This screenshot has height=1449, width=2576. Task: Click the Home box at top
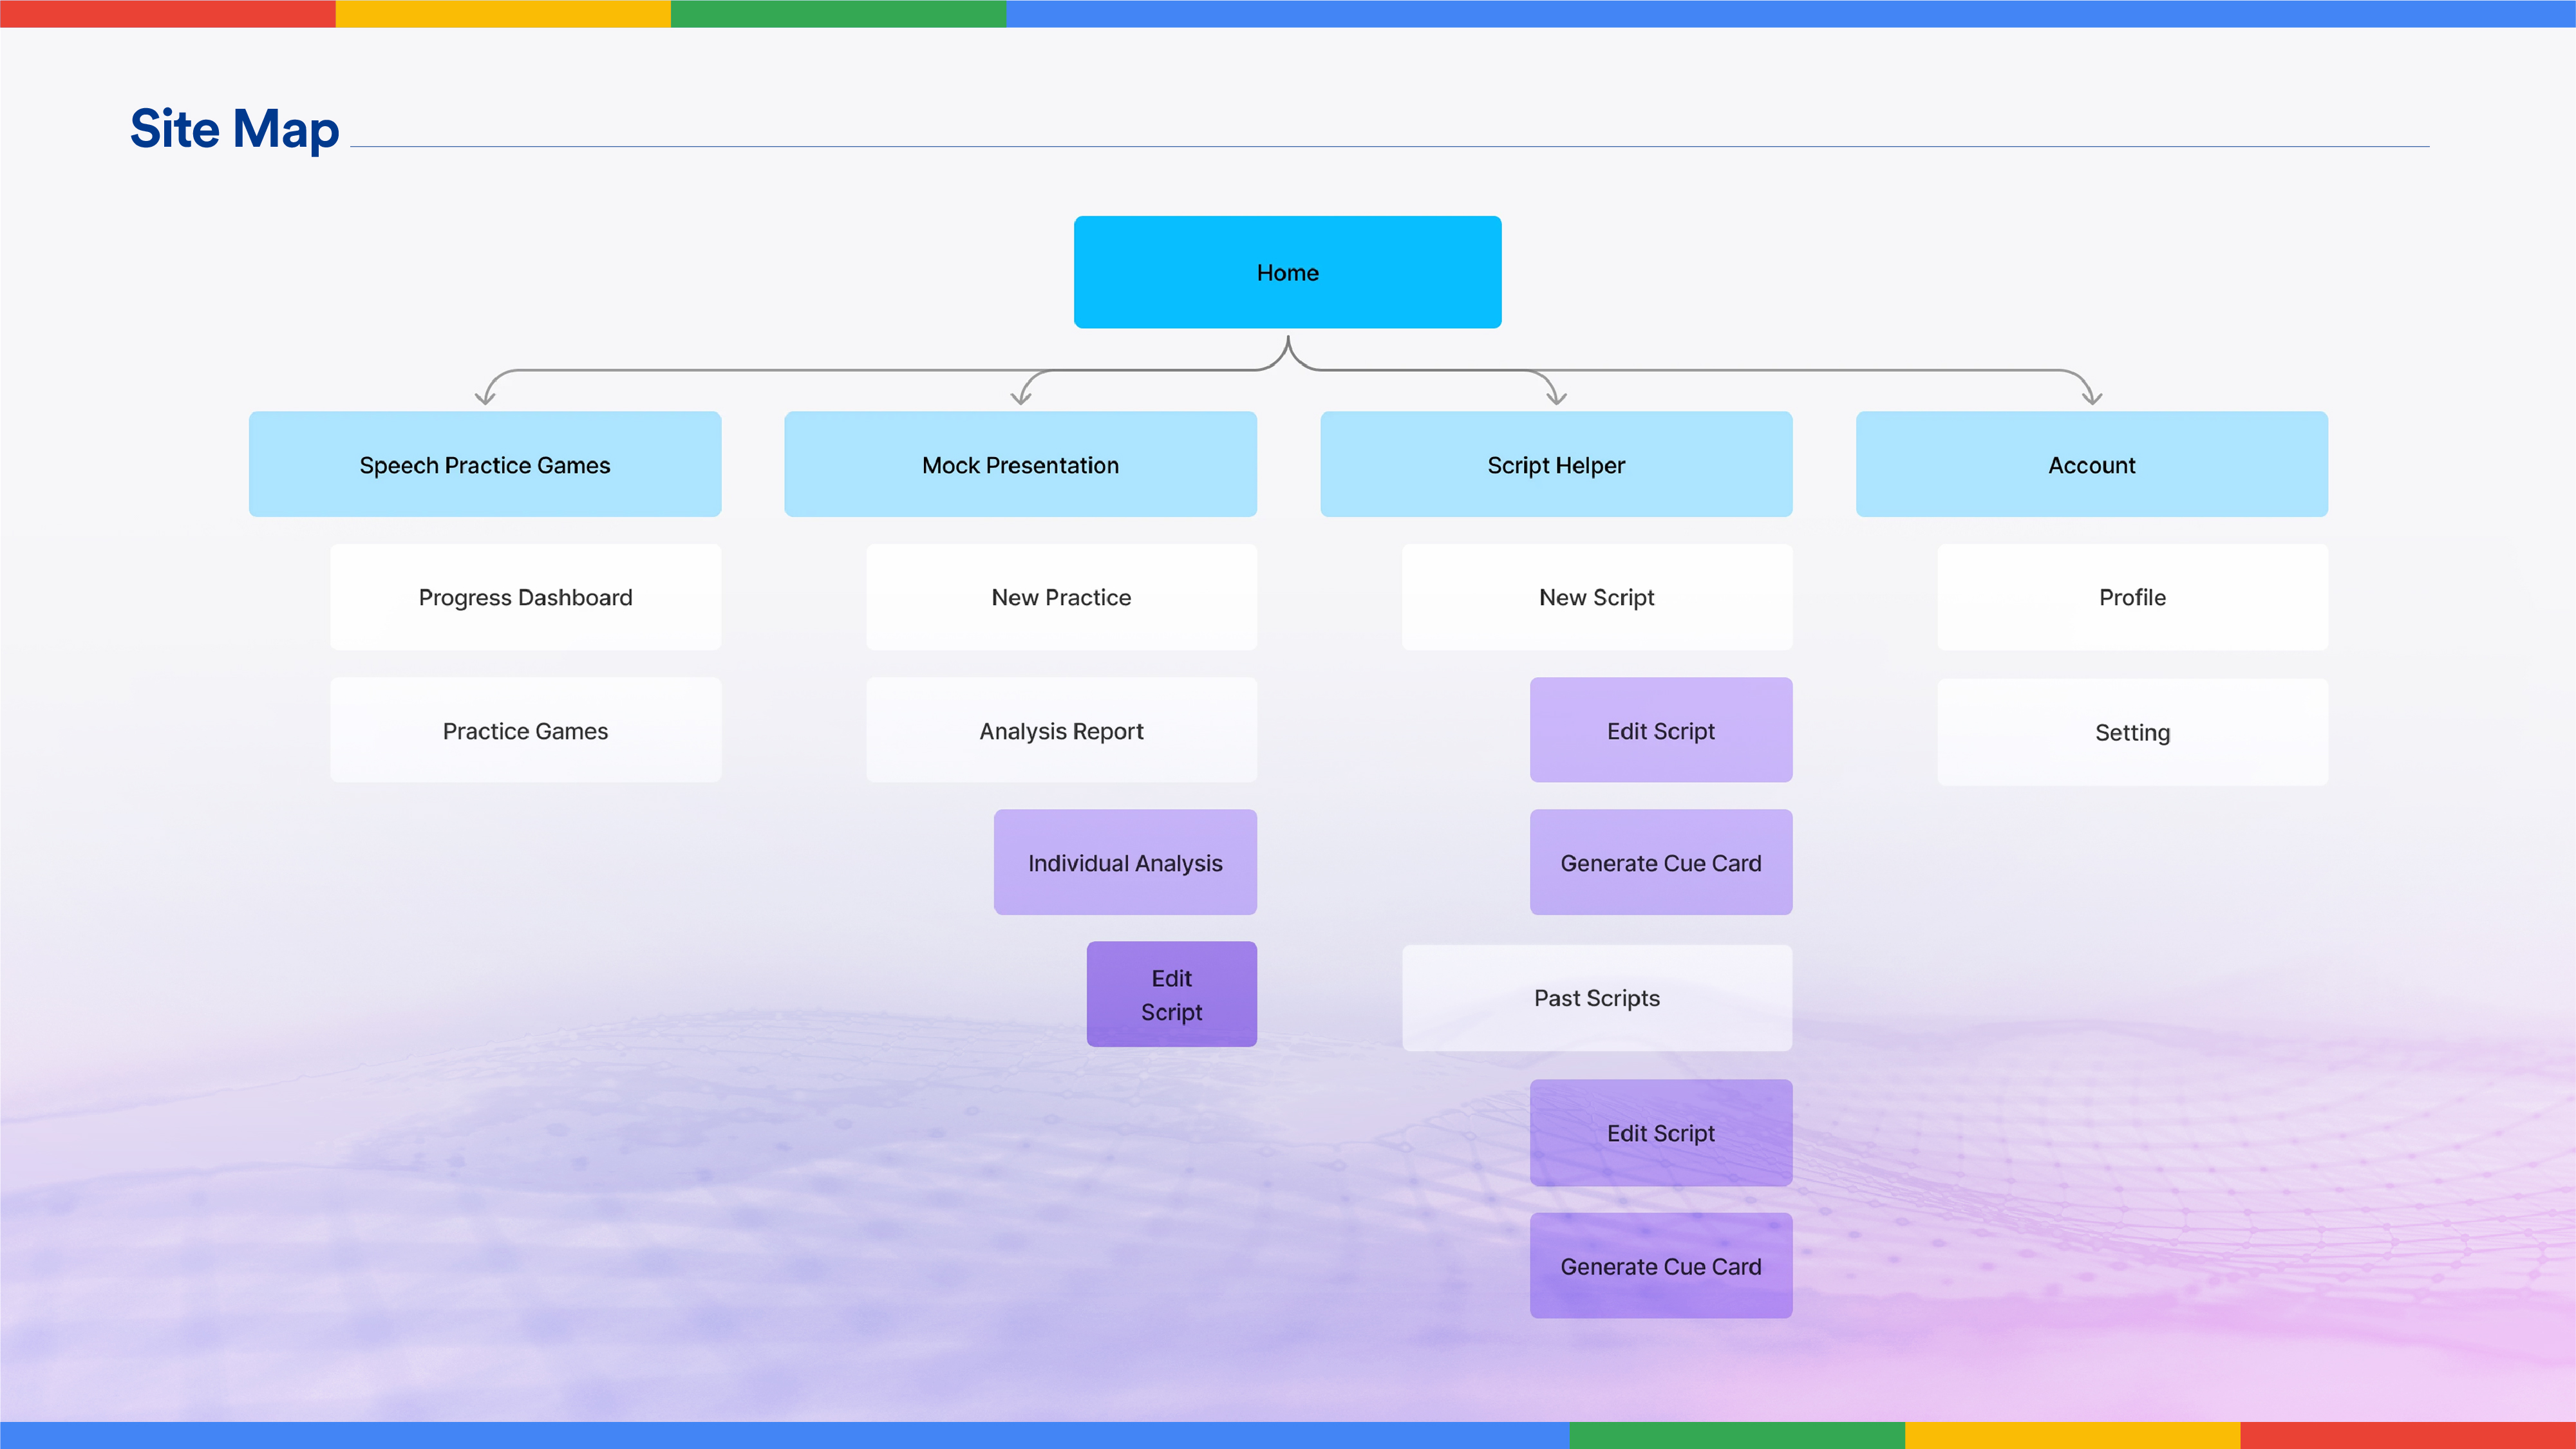(x=1287, y=272)
